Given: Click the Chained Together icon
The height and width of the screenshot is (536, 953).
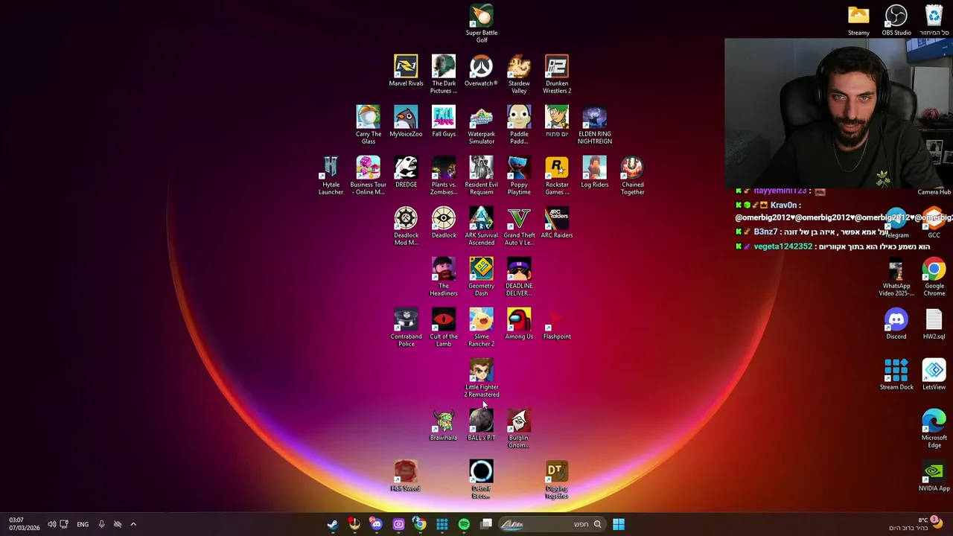Looking at the screenshot, I should click(x=632, y=176).
